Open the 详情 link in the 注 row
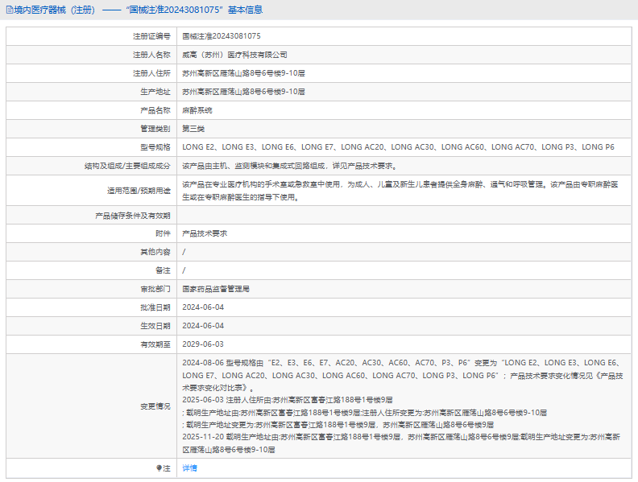 (x=189, y=468)
